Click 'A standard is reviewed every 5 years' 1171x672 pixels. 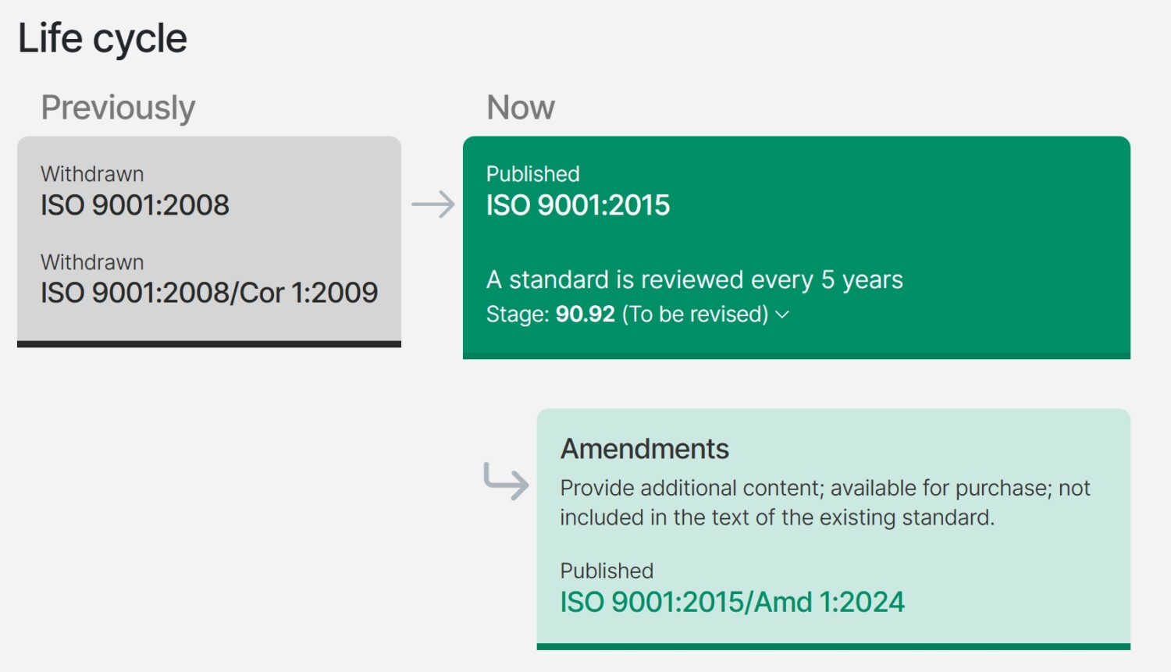click(695, 279)
